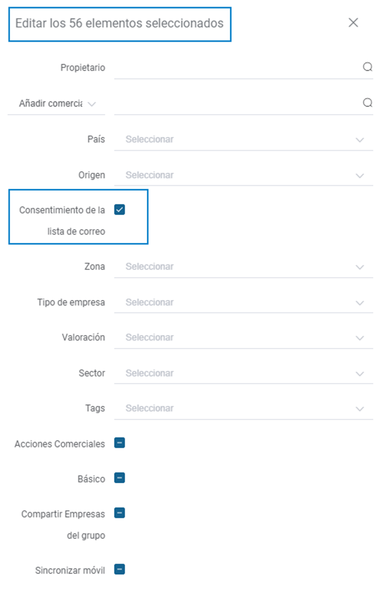
Task: Expand the Tipo de empresa dropdown
Action: pos(243,302)
